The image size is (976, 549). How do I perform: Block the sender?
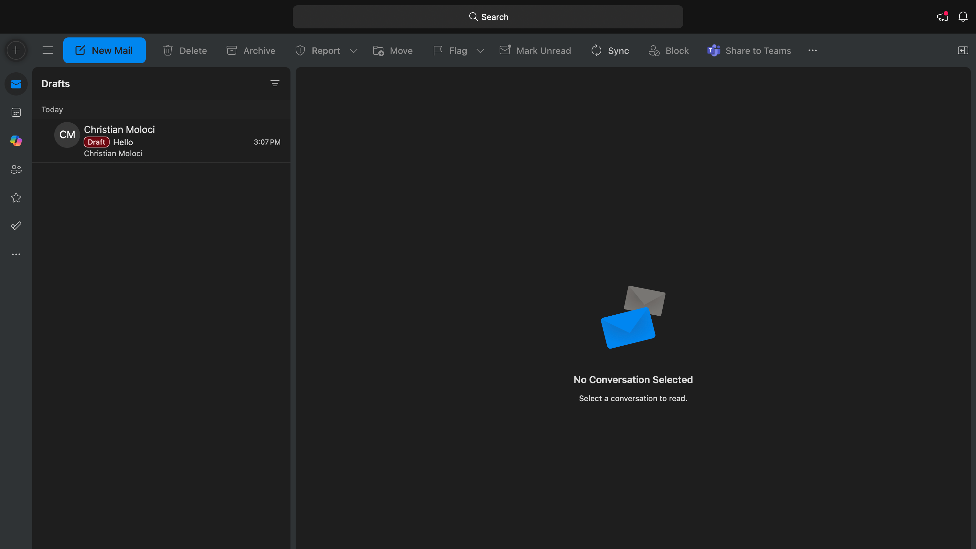tap(669, 50)
